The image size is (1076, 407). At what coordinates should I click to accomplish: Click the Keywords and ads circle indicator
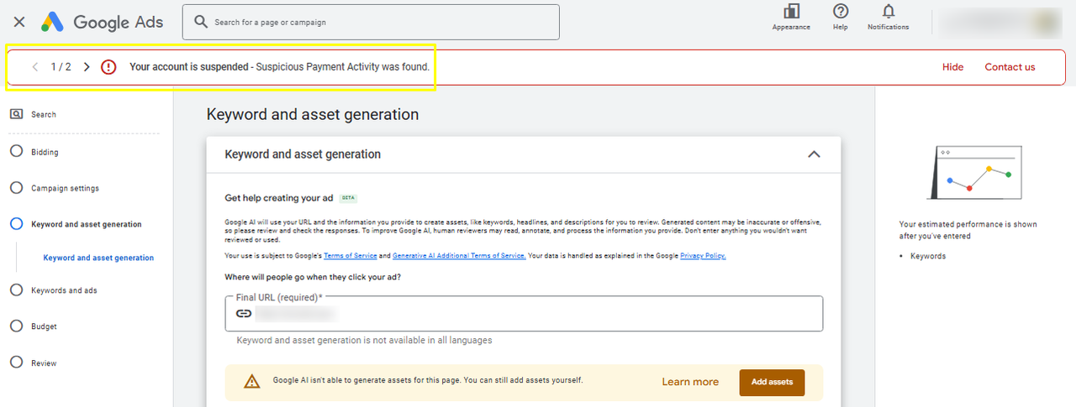pyautogui.click(x=16, y=290)
